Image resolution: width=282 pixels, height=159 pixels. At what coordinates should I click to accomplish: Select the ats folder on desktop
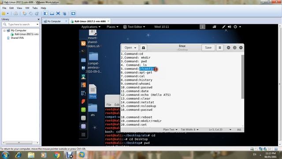click(x=93, y=110)
